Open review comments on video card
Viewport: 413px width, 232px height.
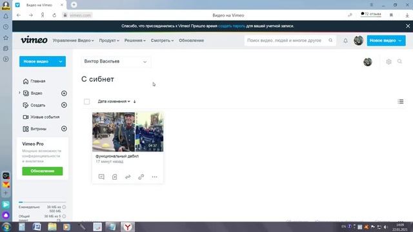[x=101, y=177]
